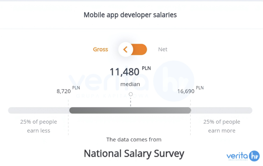
Task: Click the "median" label text
Action: tap(130, 84)
